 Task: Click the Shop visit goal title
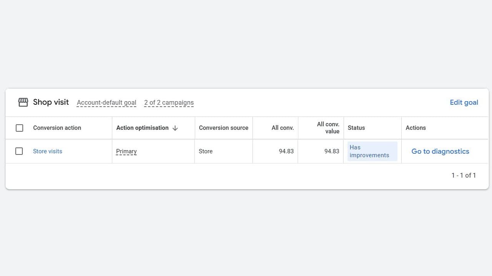click(x=51, y=102)
